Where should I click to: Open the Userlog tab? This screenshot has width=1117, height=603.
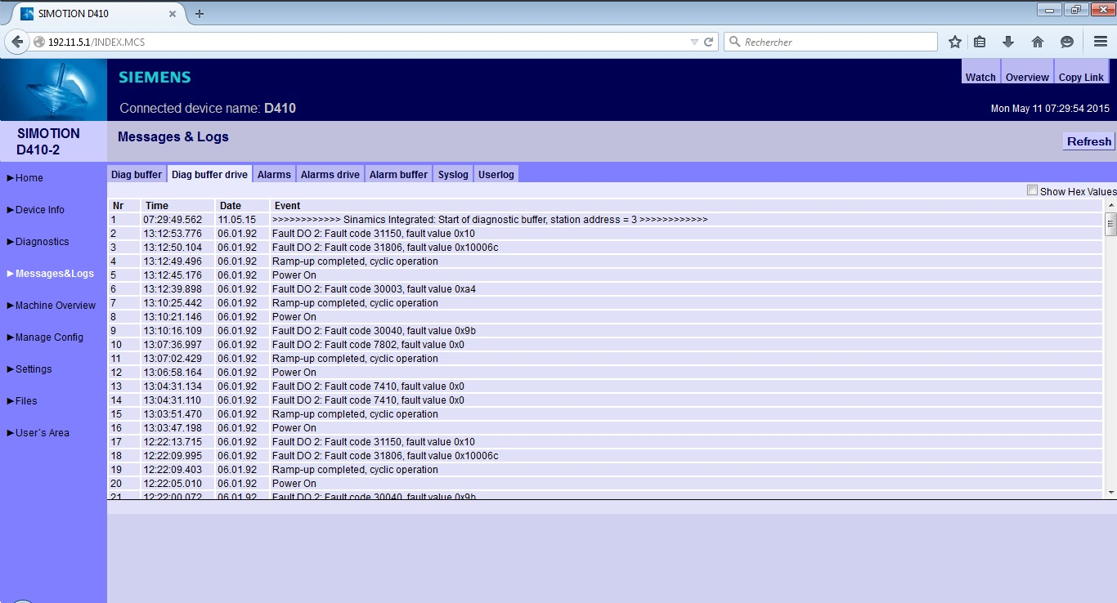pos(496,174)
